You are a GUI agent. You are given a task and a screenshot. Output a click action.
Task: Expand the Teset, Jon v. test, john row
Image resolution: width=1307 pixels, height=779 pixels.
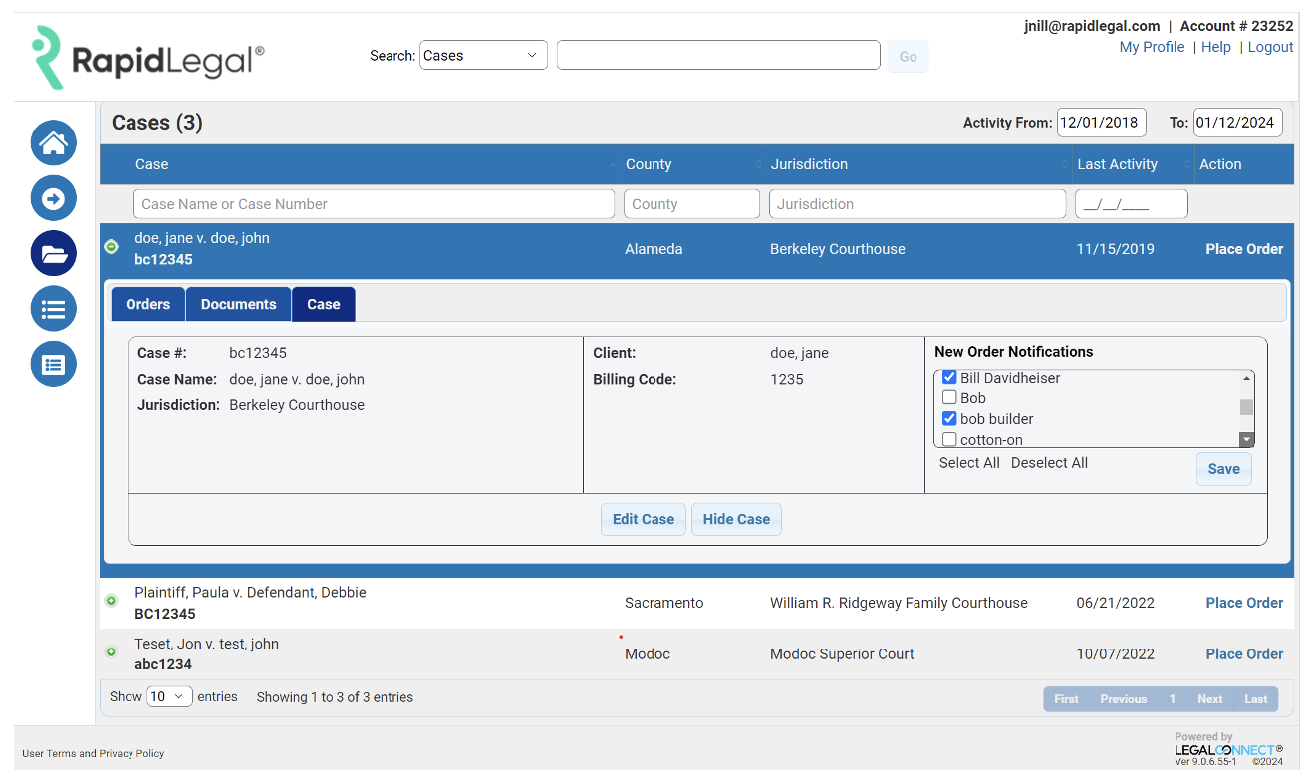pos(111,652)
